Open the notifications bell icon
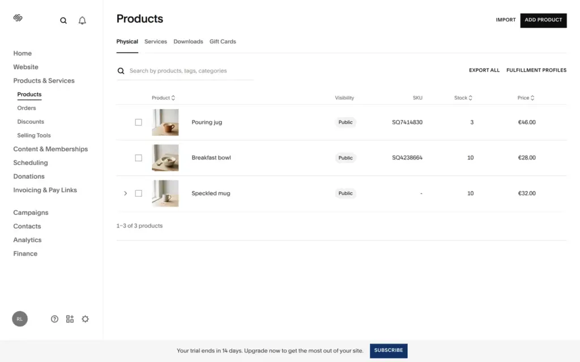Image resolution: width=580 pixels, height=362 pixels. [82, 21]
